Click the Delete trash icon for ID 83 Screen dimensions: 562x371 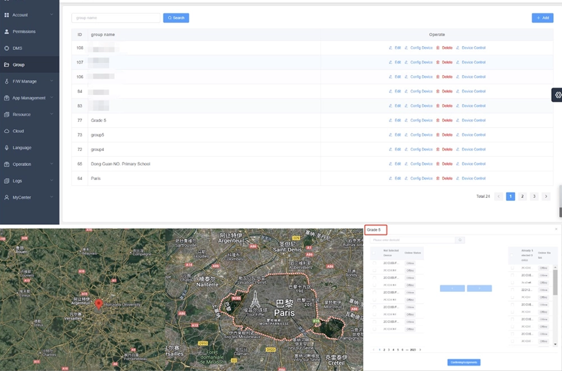pyautogui.click(x=438, y=106)
